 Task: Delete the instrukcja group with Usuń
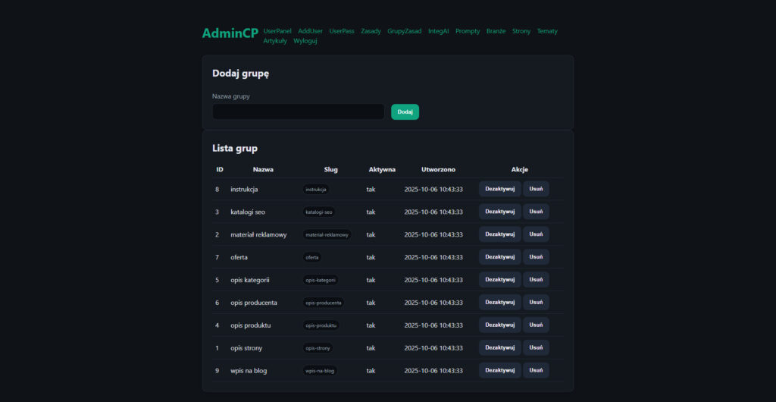536,189
